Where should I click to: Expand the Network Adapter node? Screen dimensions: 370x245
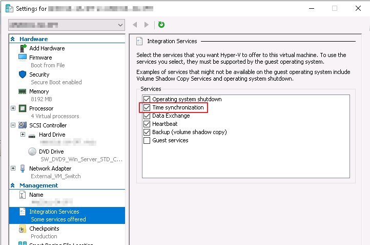(13, 168)
